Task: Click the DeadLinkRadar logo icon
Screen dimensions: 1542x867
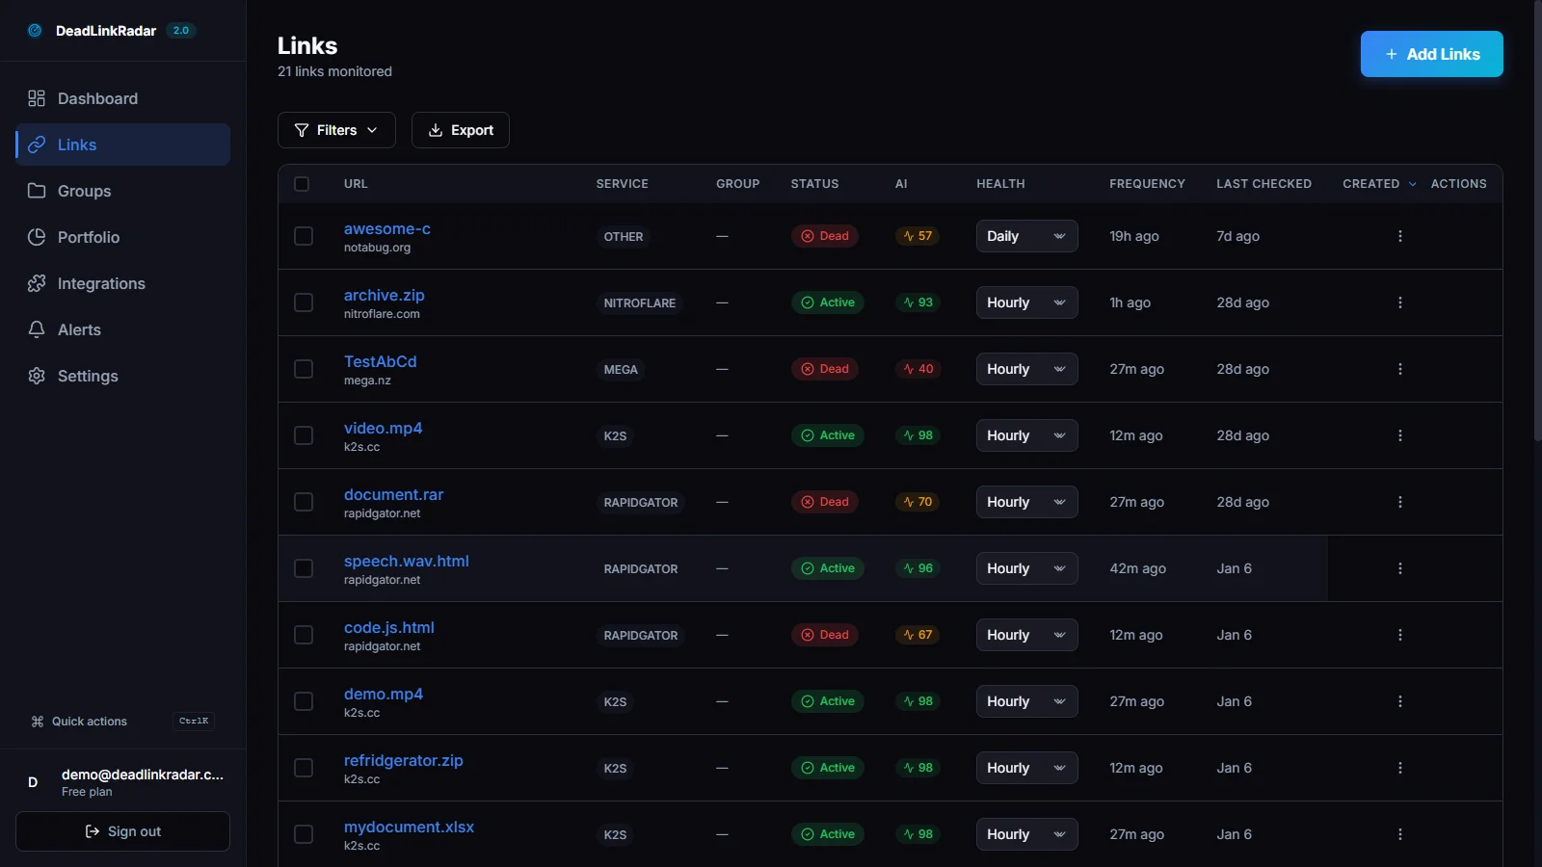Action: pos(35,31)
